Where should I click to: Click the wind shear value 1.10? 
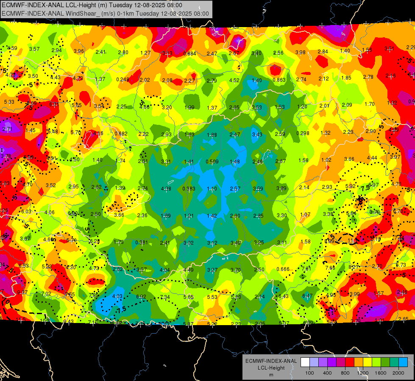pyautogui.click(x=212, y=188)
